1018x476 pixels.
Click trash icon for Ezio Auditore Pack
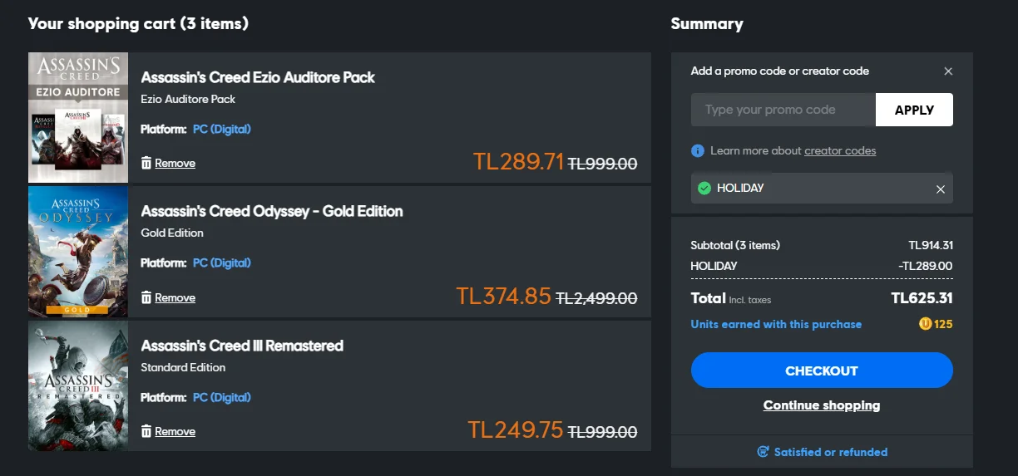pyautogui.click(x=146, y=163)
